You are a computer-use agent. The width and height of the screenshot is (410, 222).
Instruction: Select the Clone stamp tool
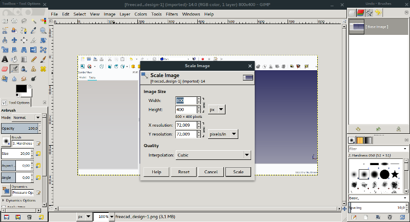click(33, 69)
